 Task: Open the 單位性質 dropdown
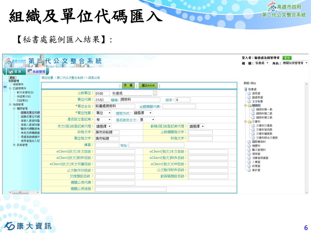103,113
